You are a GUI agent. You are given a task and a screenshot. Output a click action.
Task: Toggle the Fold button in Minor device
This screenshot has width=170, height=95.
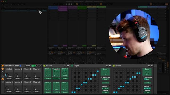pyautogui.click(x=147, y=83)
